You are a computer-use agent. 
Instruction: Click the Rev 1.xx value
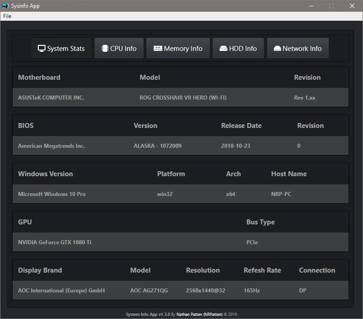(304, 97)
